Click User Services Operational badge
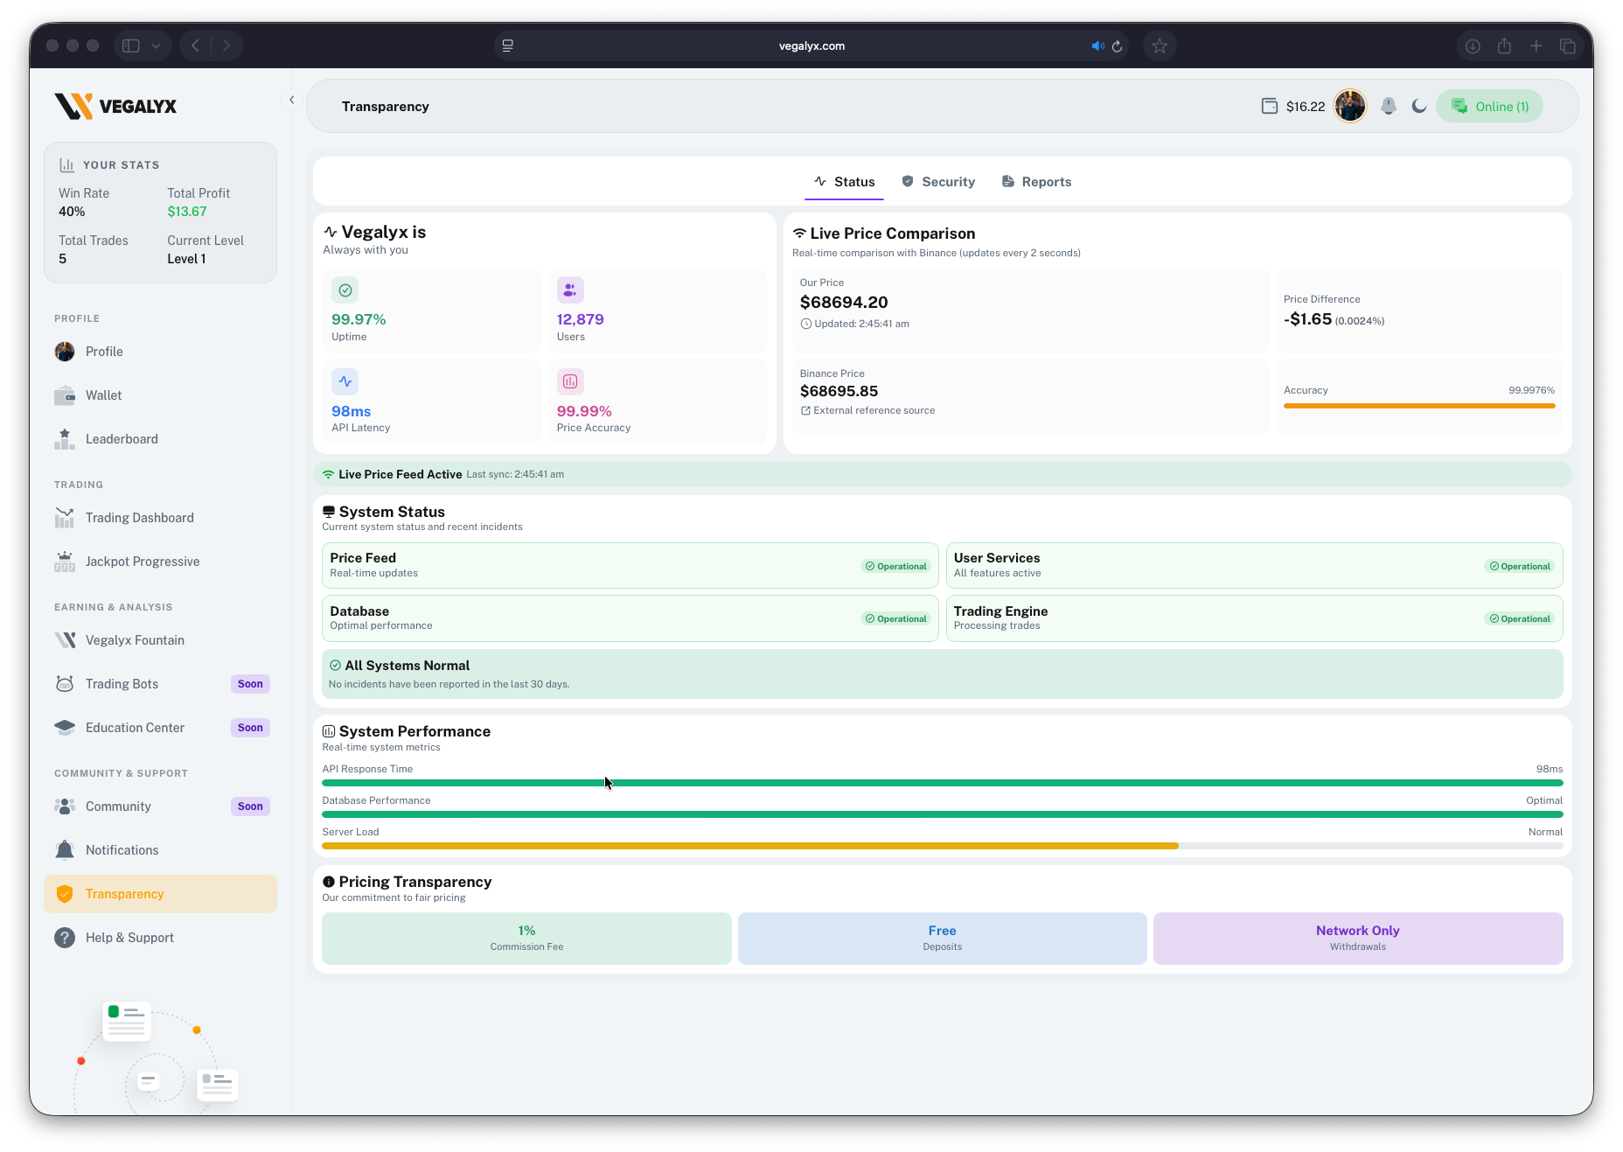Screen dimensions: 1623x1152 click(1520, 566)
